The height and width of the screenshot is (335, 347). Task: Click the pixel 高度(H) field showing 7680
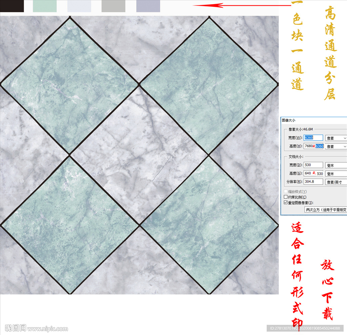[313, 146]
